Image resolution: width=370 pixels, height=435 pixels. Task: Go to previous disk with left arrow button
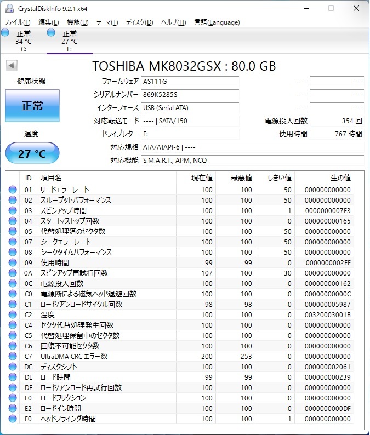[x=12, y=66]
